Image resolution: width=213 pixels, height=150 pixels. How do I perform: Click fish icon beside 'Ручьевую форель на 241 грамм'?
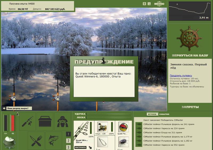[139, 124]
